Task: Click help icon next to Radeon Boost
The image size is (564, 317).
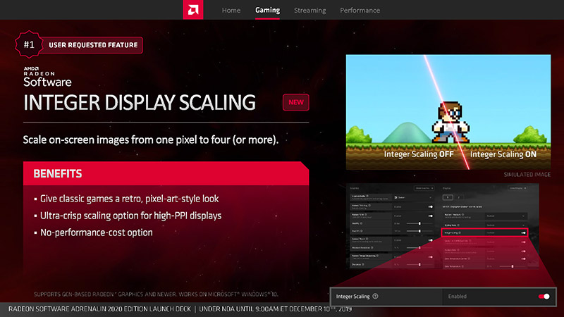Action: click(x=367, y=239)
